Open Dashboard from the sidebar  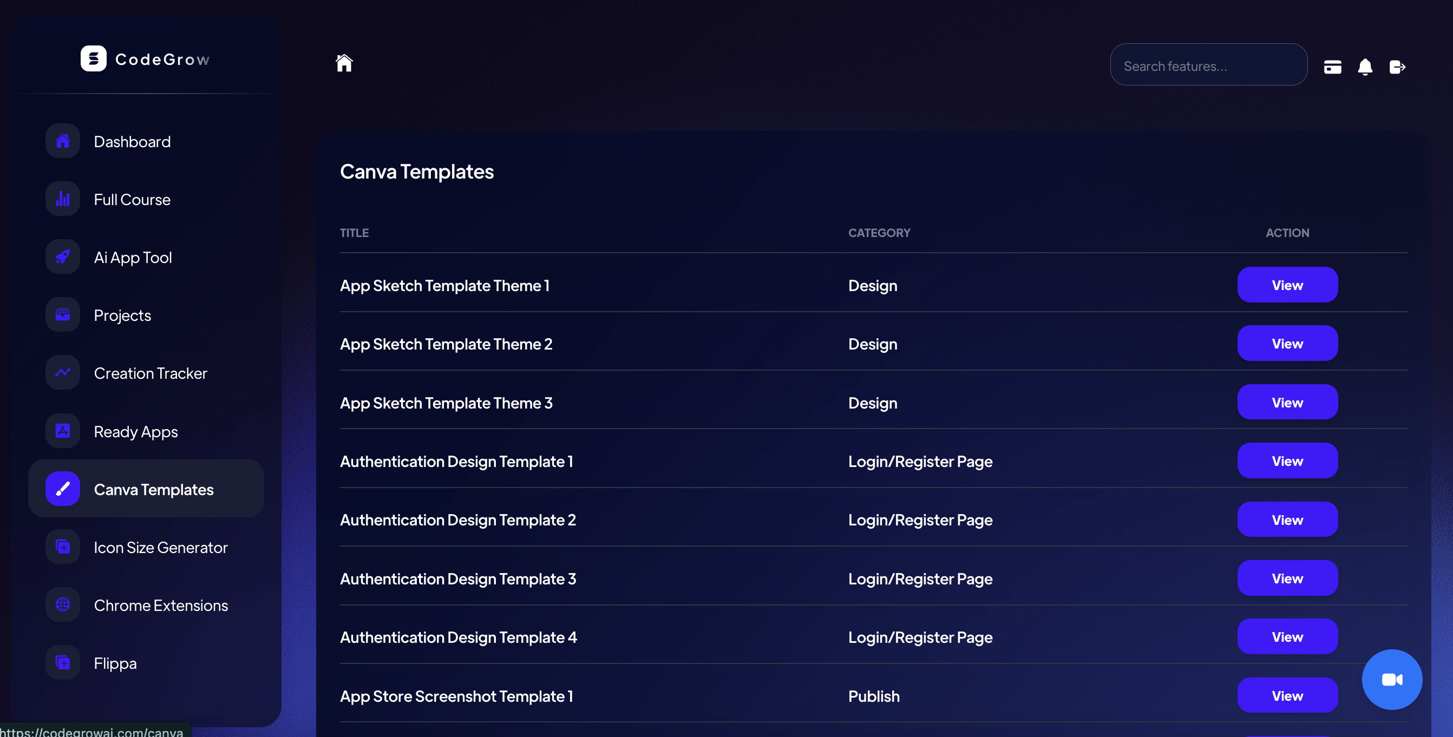132,142
